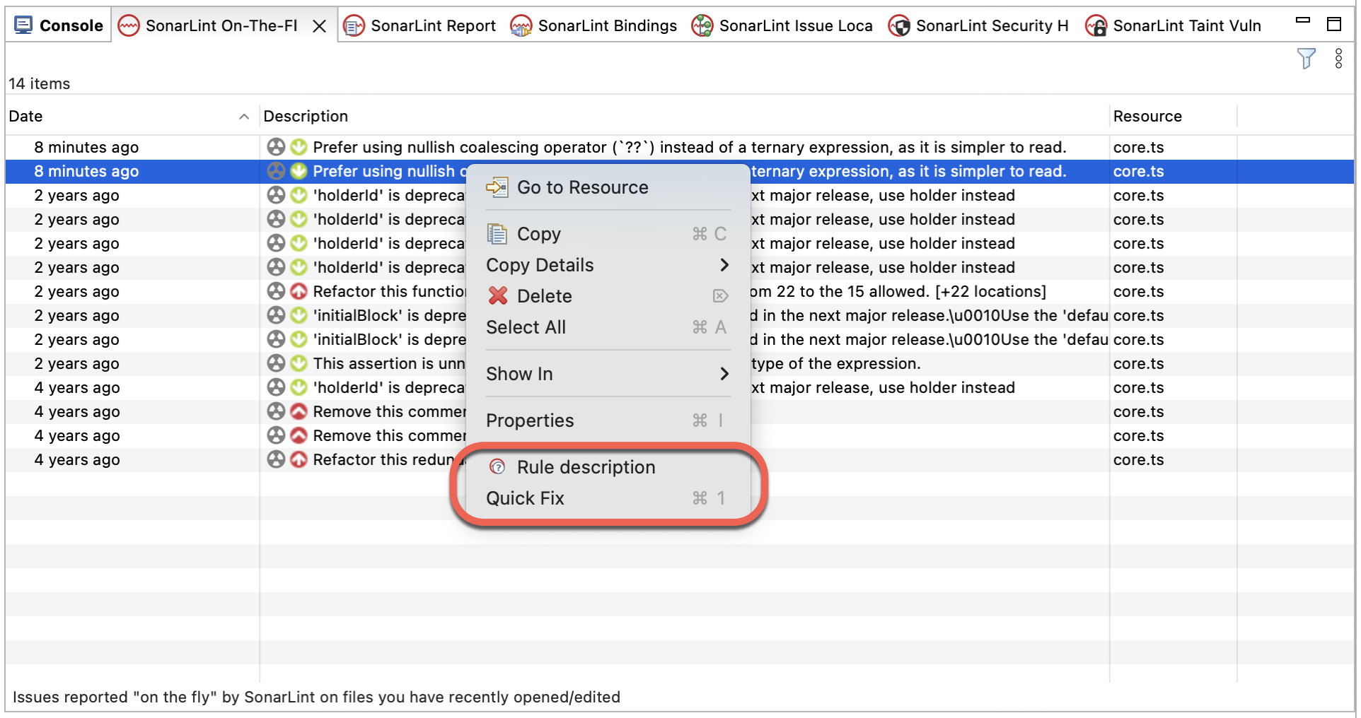Sort issues by the Resource column header
The image size is (1361, 718).
point(1173,116)
